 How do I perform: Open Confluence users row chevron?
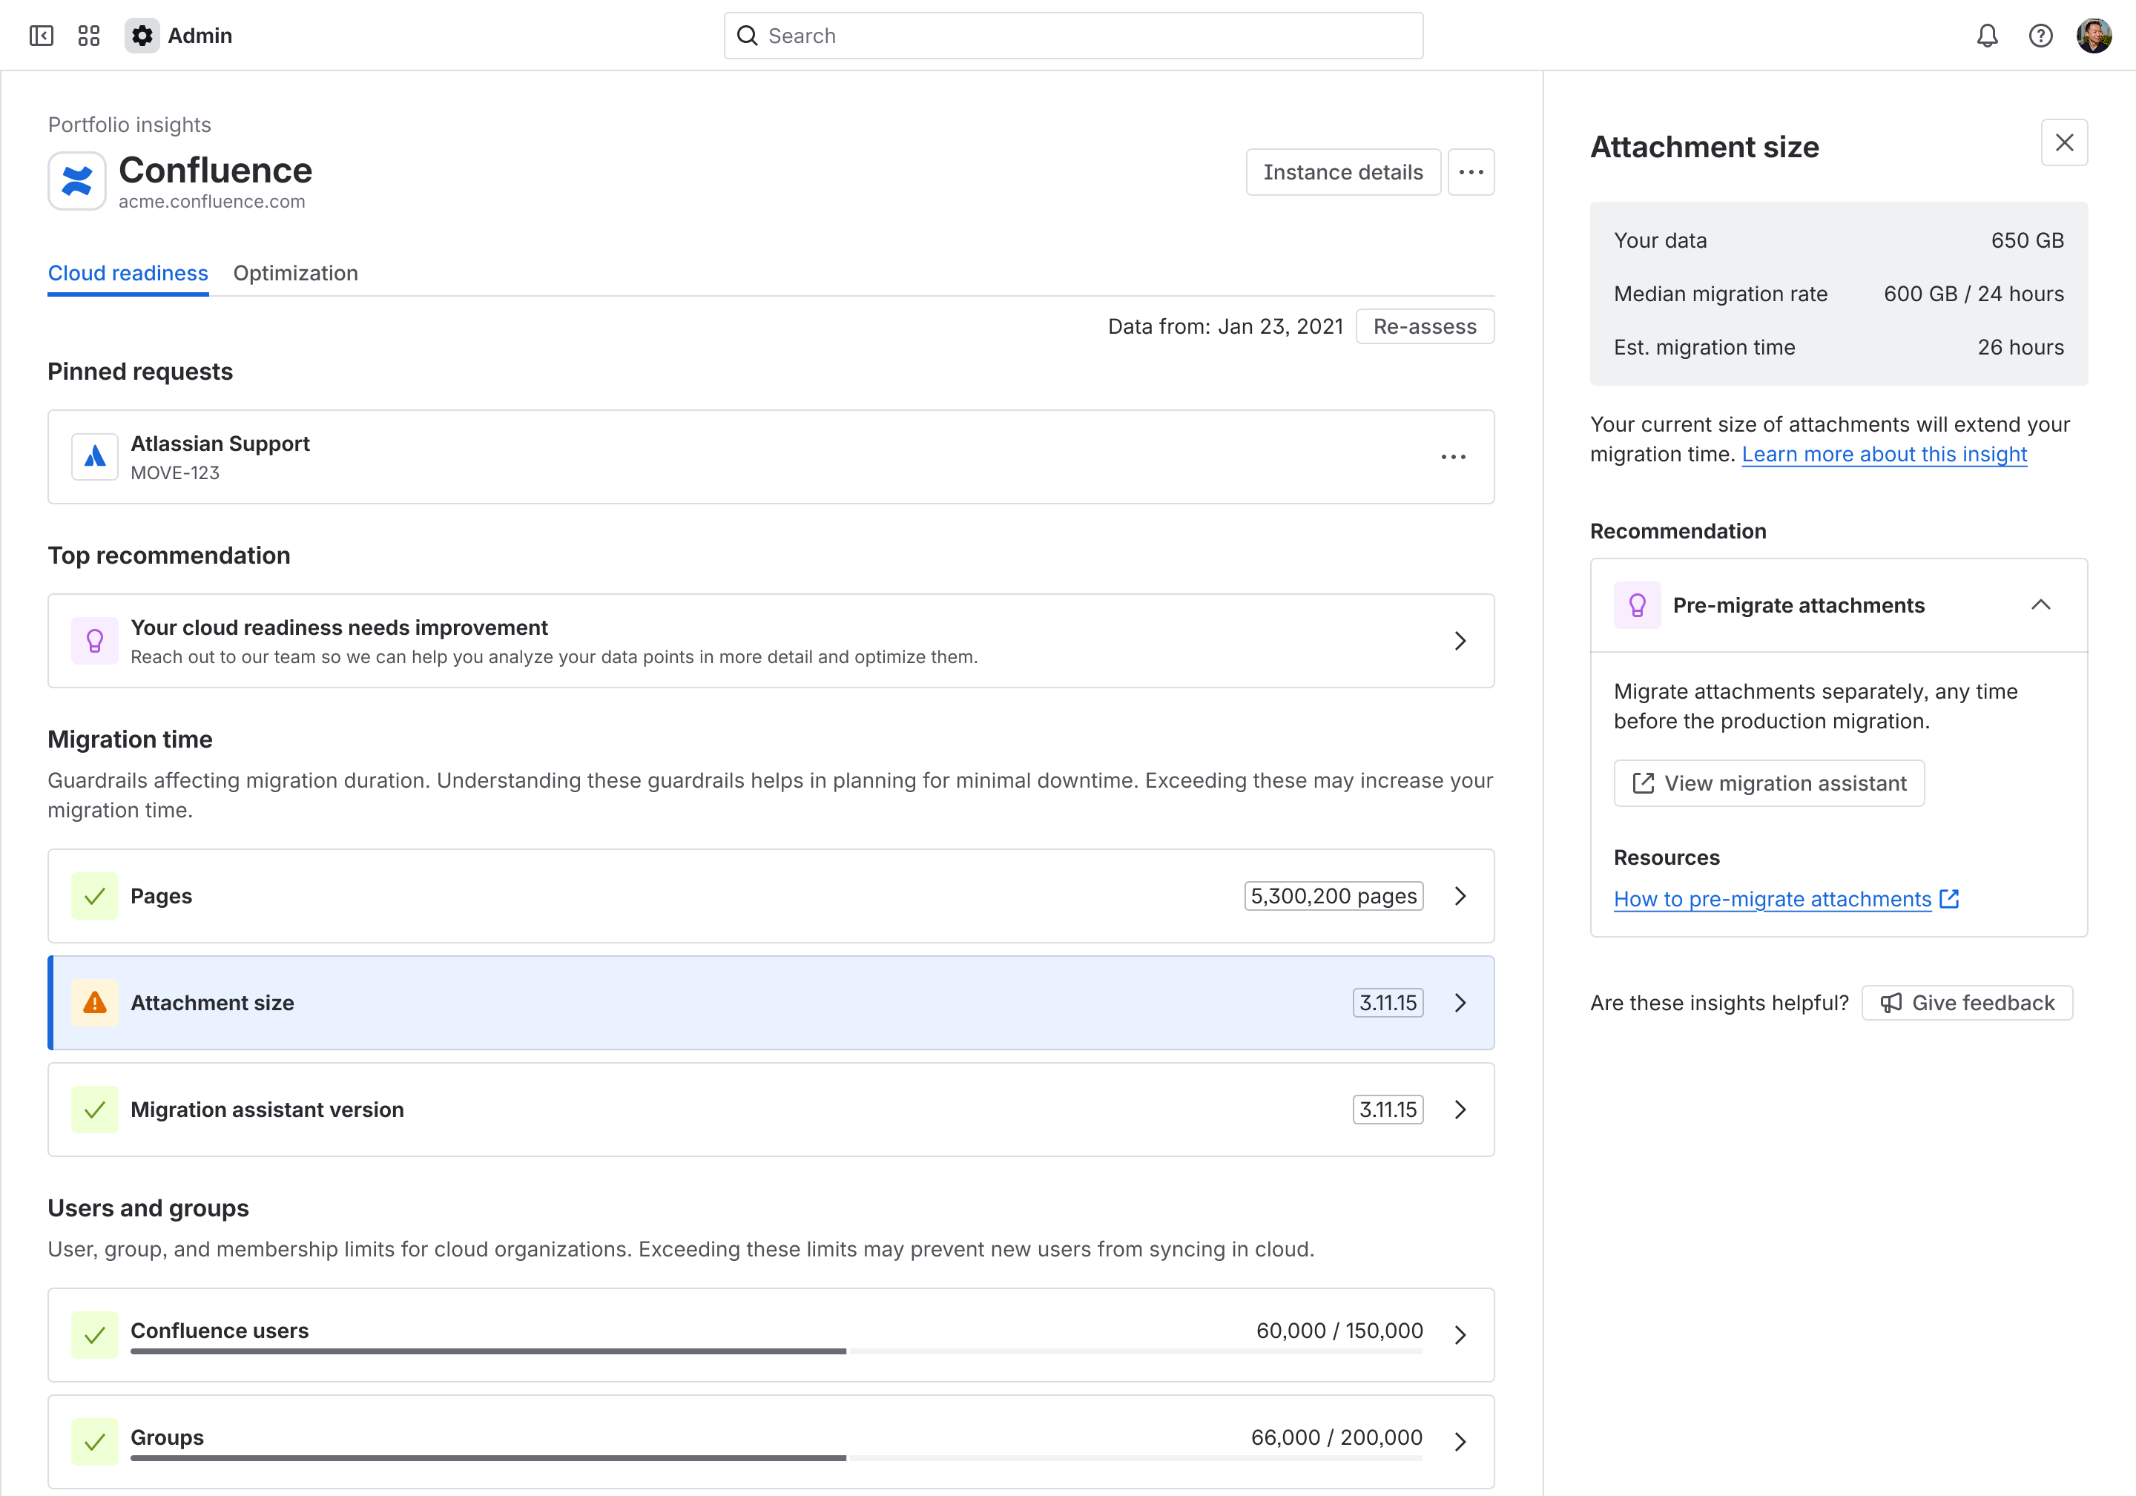point(1460,1335)
